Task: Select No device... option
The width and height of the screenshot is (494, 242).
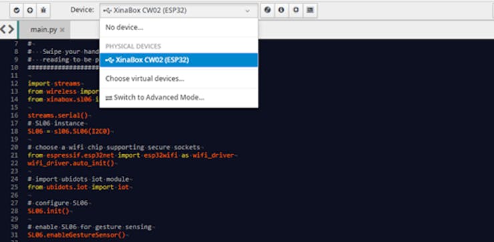Action: tap(179, 27)
